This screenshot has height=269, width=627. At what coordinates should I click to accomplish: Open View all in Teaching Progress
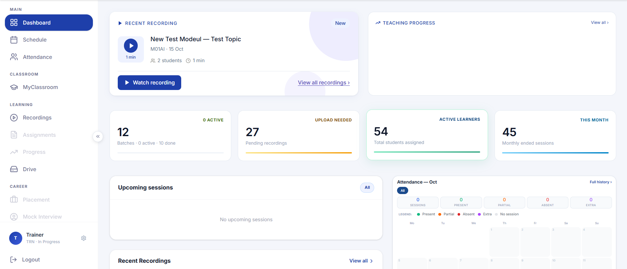[x=600, y=23]
